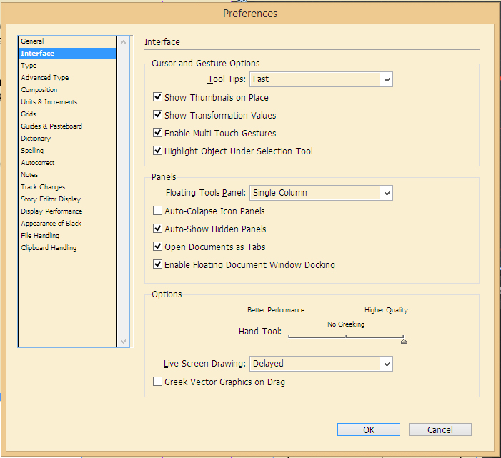The height and width of the screenshot is (458, 501).
Task: Open Story Editor Display preferences
Action: [67, 199]
